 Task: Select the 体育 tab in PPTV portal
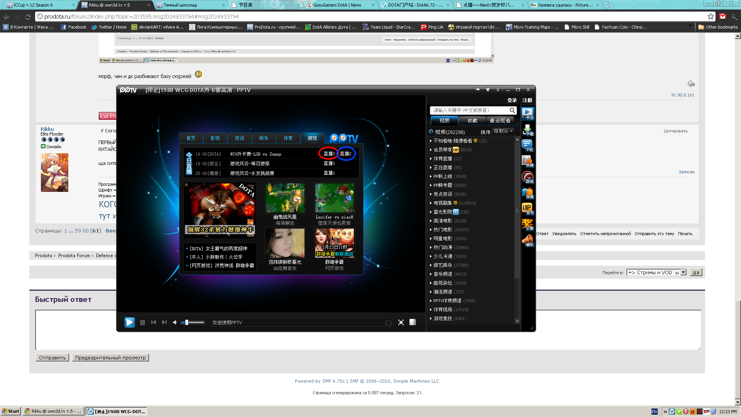click(288, 138)
